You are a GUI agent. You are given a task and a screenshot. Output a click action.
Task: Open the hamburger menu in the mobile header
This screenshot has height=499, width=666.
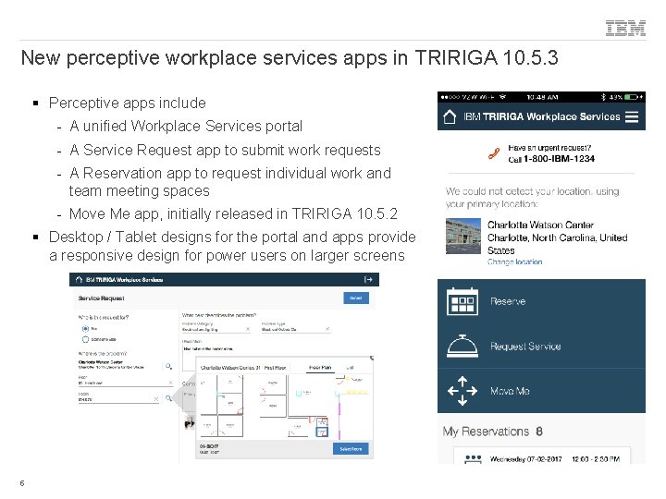tap(632, 116)
